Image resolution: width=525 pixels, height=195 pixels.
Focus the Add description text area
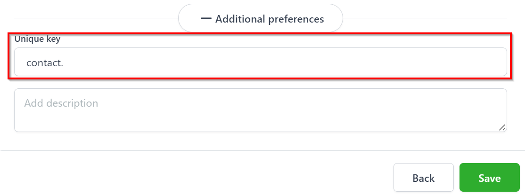[260, 110]
